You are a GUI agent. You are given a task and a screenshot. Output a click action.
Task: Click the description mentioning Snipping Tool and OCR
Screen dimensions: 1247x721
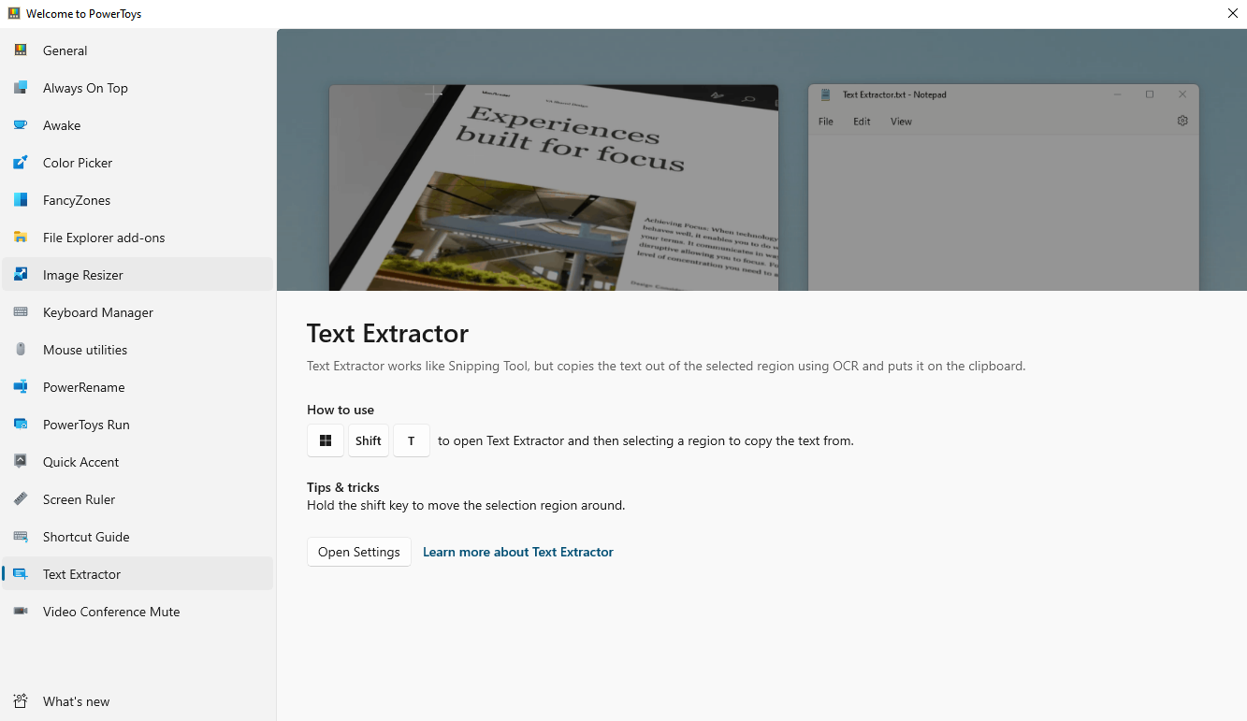[666, 366]
